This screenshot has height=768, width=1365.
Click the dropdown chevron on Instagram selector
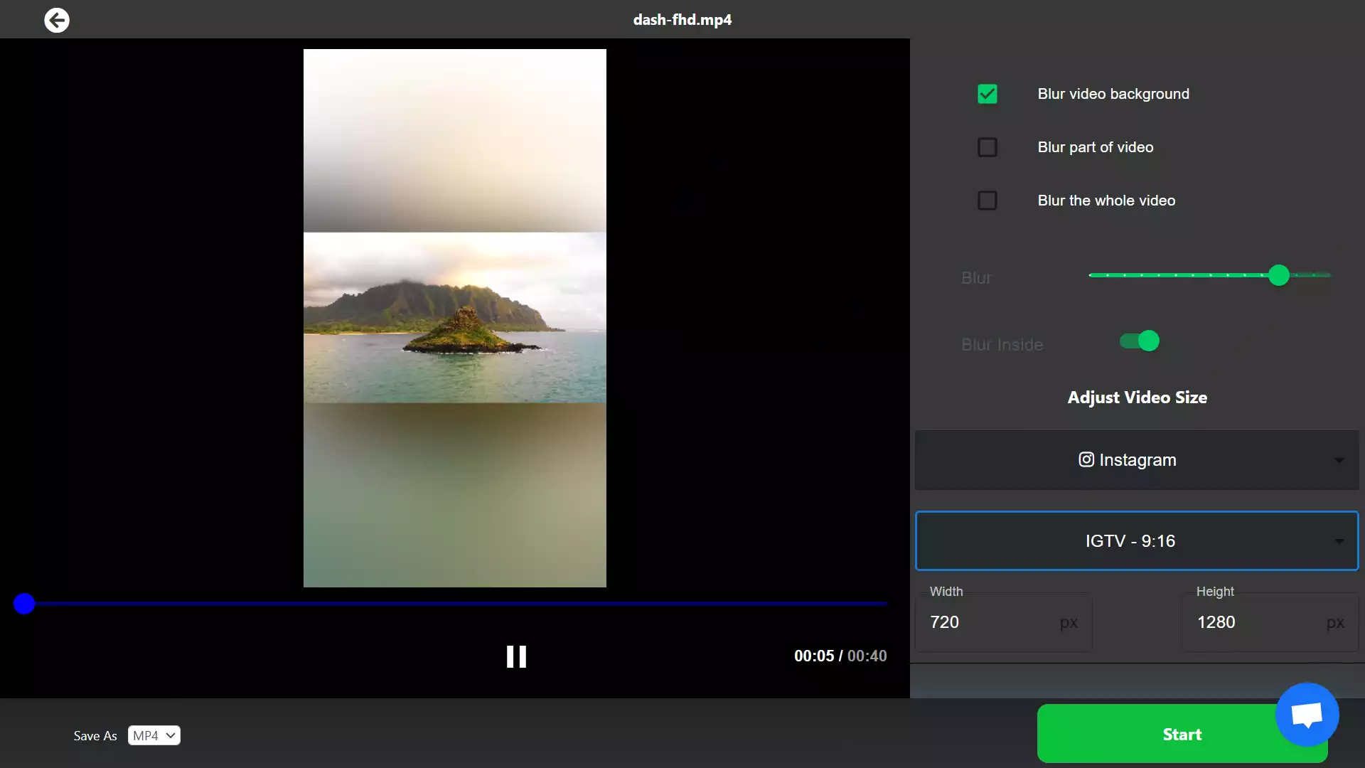(x=1339, y=459)
